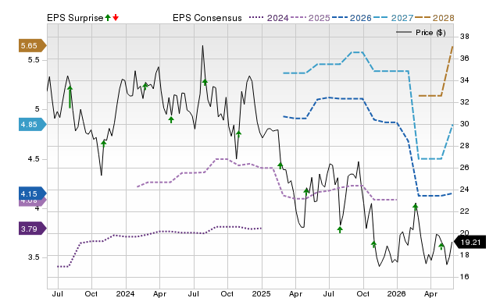The image size is (500, 298).
Task: Select the green surprise arrow in May 2025
Action: [x=306, y=191]
